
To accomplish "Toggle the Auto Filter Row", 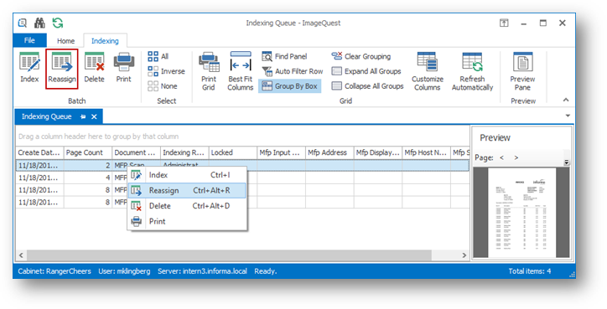I will coord(293,71).
